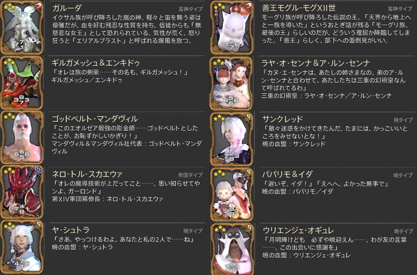Click the パパリモ&イダ title text

coord(288,174)
